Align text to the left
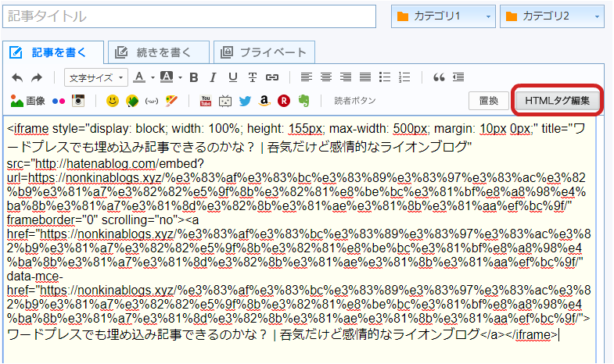The image size is (614, 364). click(x=306, y=77)
